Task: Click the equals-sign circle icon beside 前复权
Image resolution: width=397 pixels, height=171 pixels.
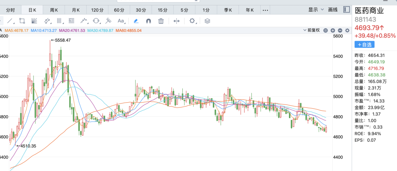Action: tap(326, 30)
